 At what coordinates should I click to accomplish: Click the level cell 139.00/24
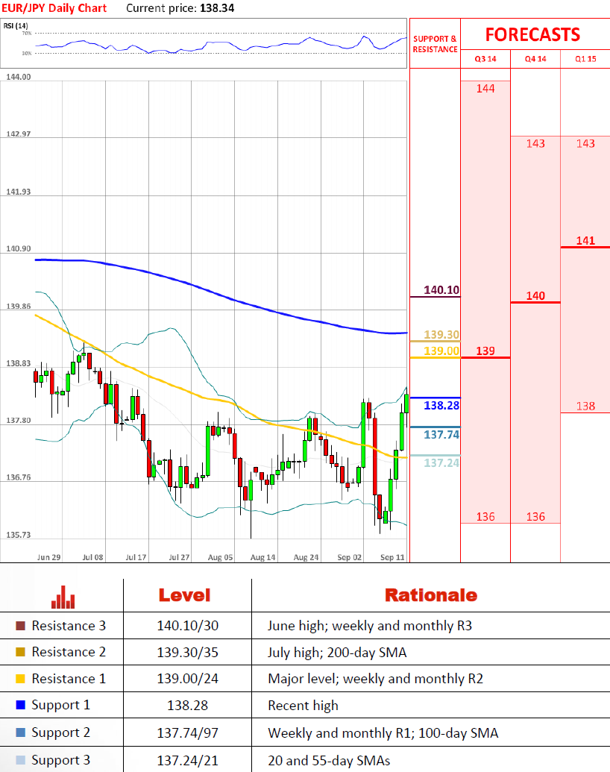[x=188, y=679]
